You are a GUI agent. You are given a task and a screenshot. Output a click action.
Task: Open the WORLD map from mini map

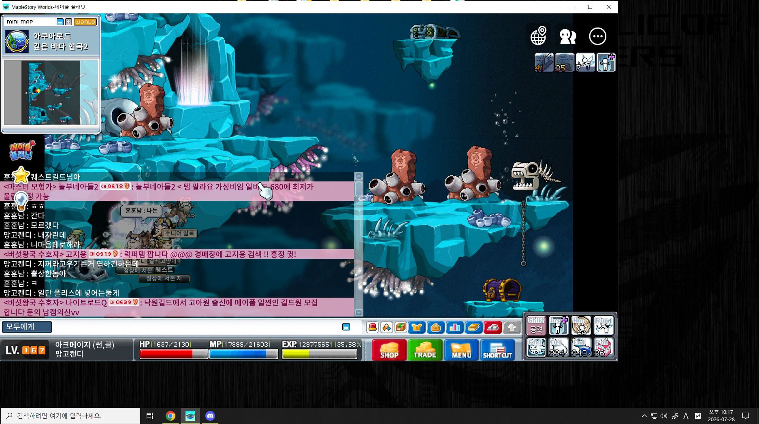point(85,22)
